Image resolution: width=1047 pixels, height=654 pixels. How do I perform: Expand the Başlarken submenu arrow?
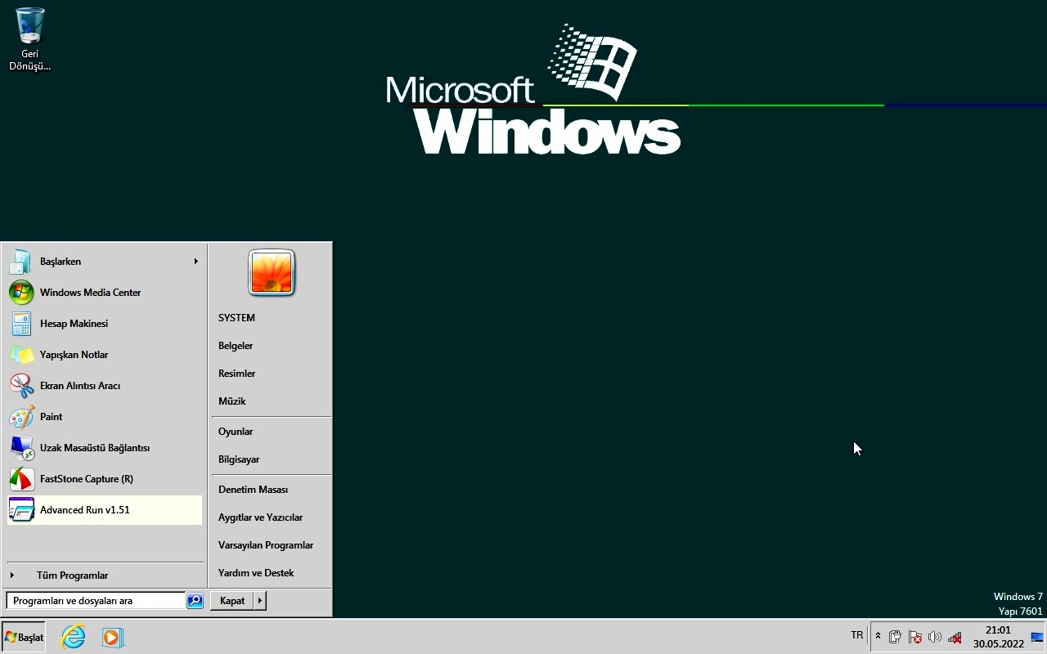195,262
